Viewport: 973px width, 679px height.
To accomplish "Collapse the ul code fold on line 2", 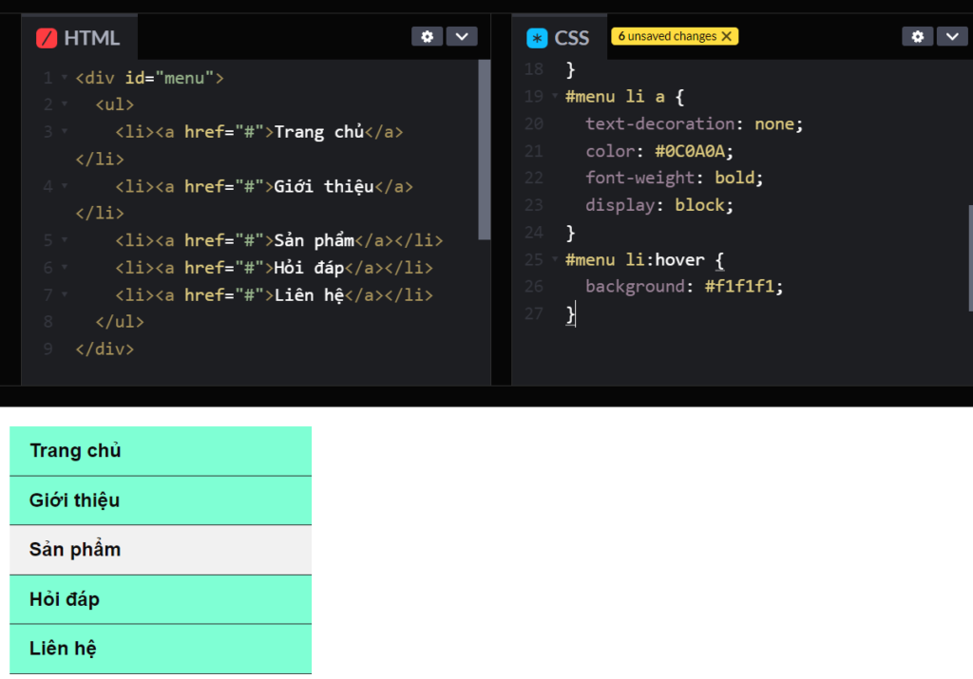I will point(63,104).
